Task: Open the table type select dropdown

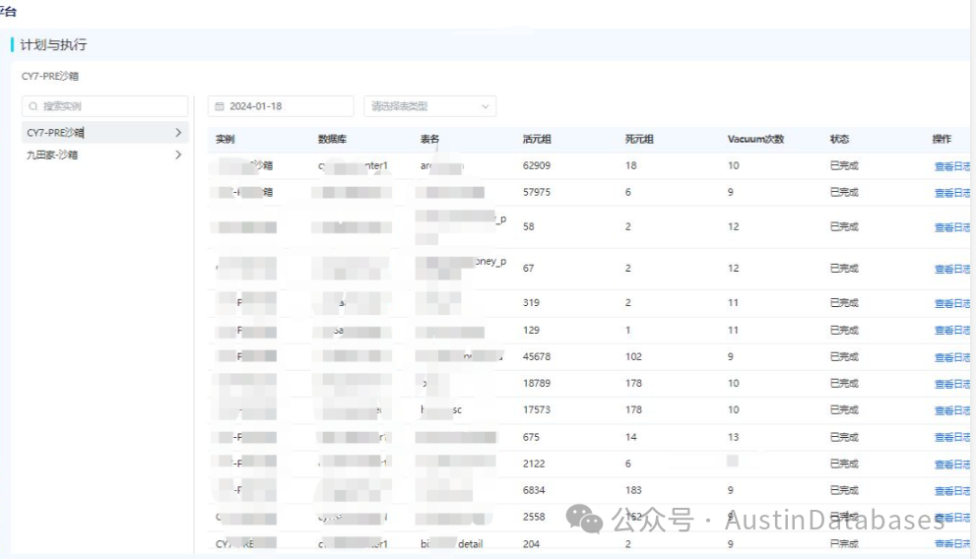Action: (430, 106)
